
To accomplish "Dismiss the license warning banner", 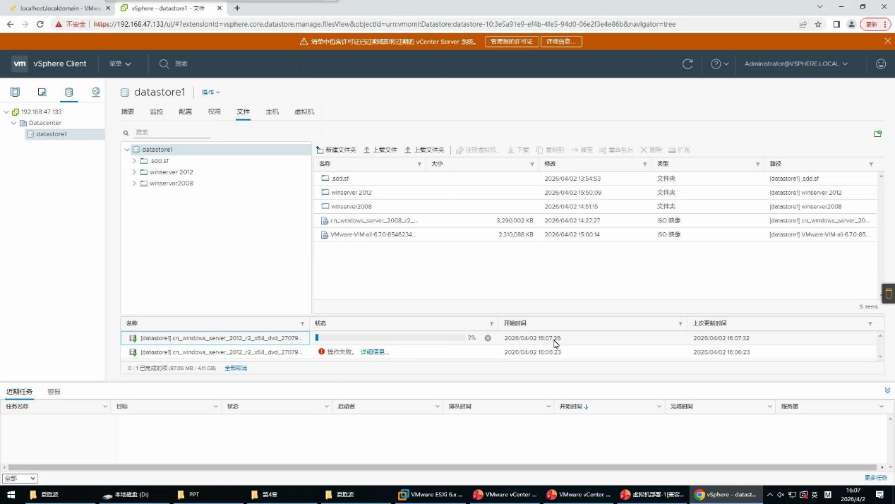I will click(x=887, y=41).
